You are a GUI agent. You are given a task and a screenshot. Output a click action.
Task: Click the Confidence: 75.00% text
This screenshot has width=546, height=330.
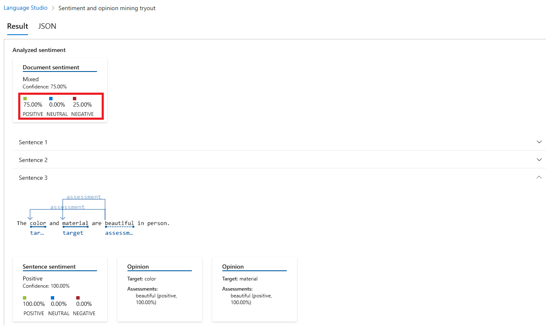tap(44, 87)
